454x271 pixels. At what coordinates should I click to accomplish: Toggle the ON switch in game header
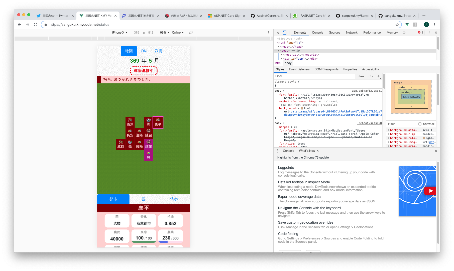click(x=144, y=51)
